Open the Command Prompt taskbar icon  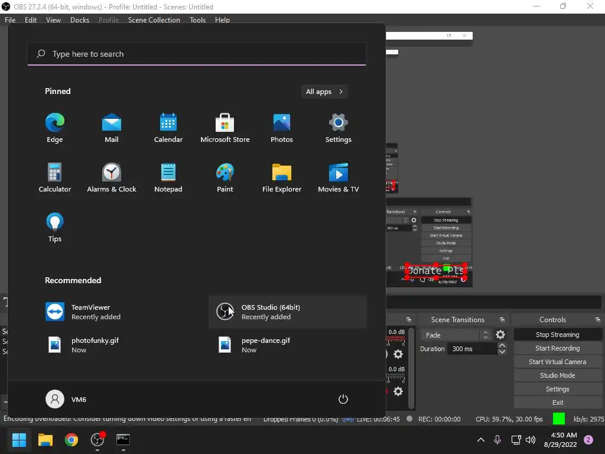[123, 440]
